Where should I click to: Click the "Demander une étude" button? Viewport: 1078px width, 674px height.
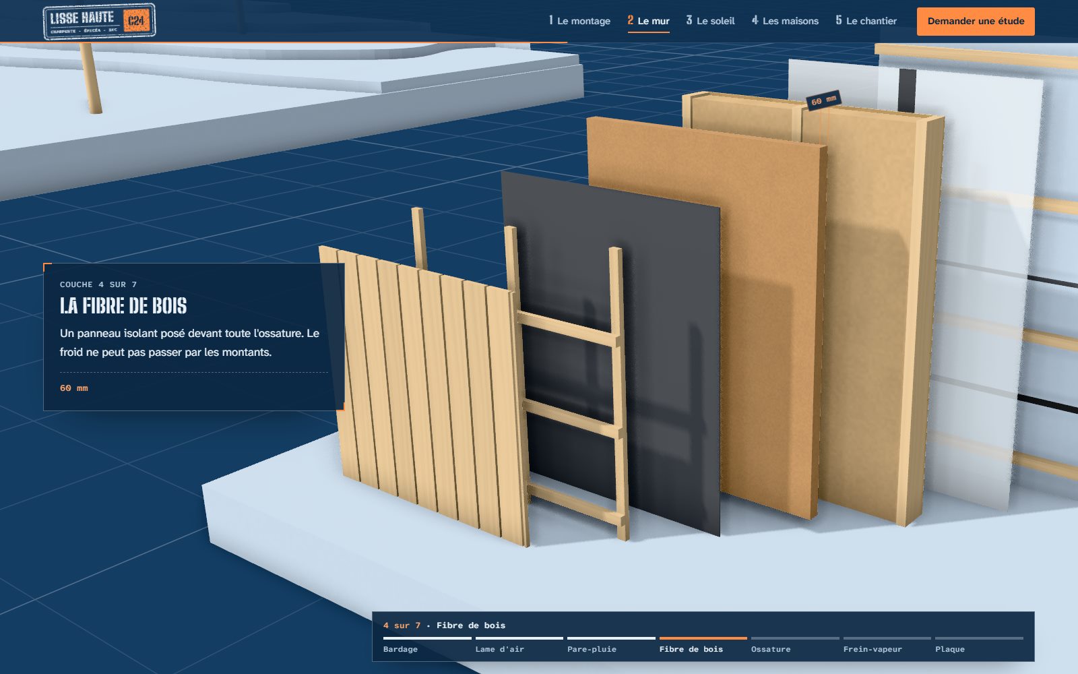(976, 21)
